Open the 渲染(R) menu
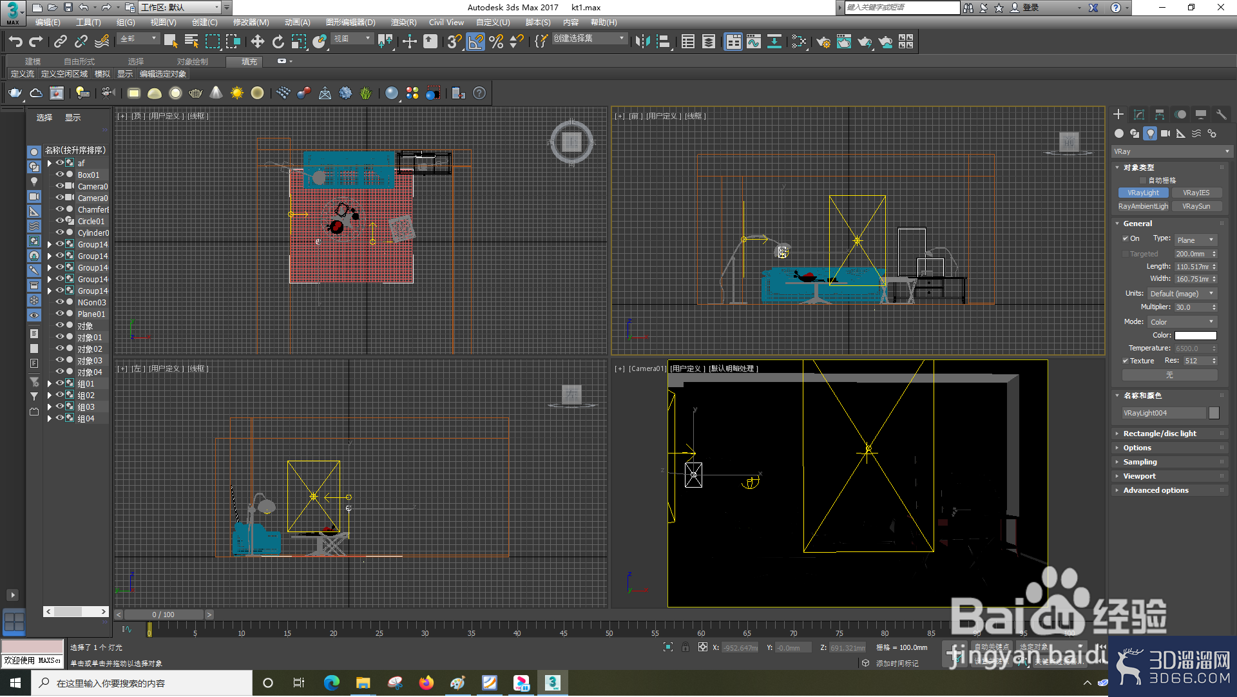The width and height of the screenshot is (1237, 697). point(403,23)
